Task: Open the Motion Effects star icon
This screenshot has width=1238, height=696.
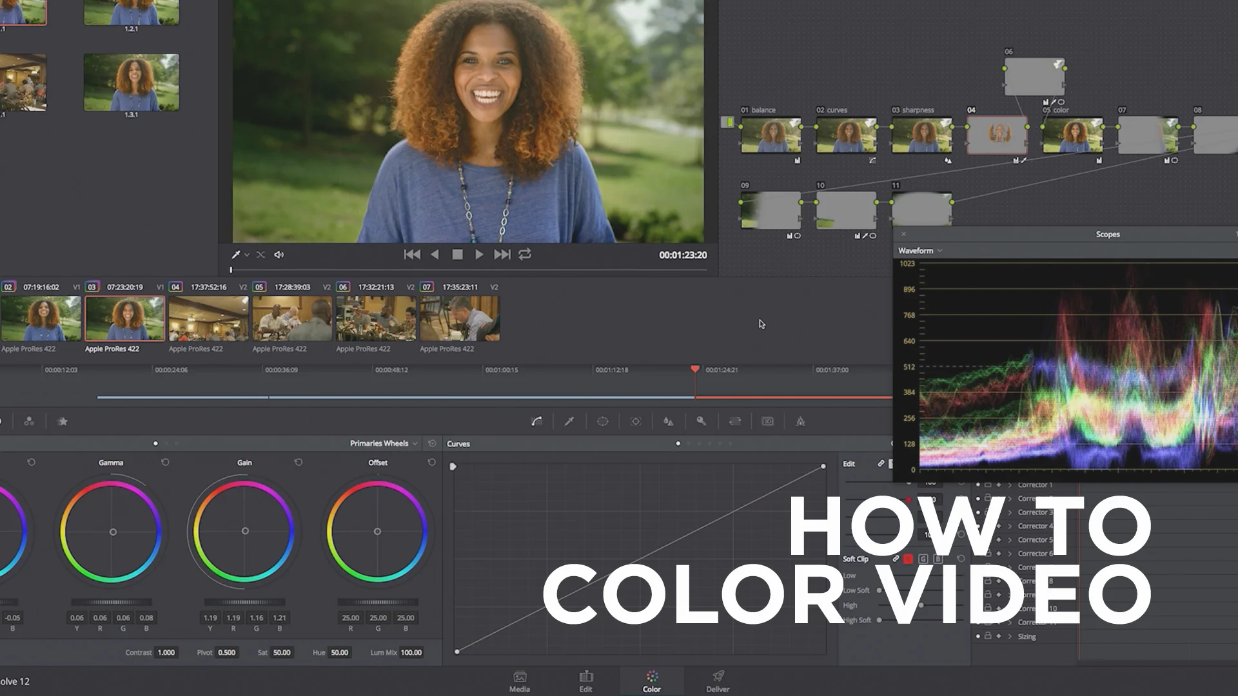Action: [x=63, y=421]
